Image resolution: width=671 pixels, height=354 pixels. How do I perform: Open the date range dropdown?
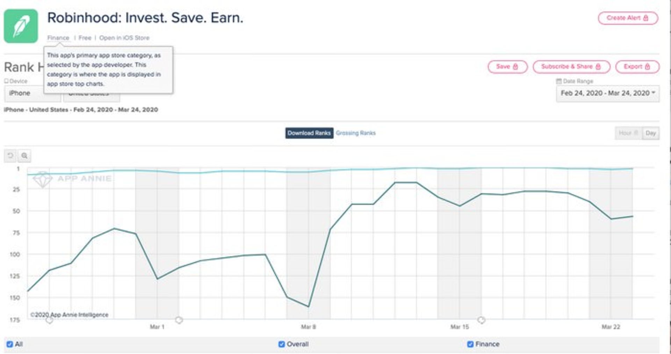click(607, 93)
